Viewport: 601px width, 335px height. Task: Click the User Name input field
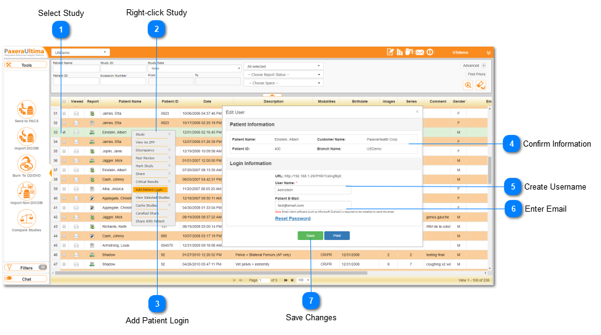coord(313,190)
